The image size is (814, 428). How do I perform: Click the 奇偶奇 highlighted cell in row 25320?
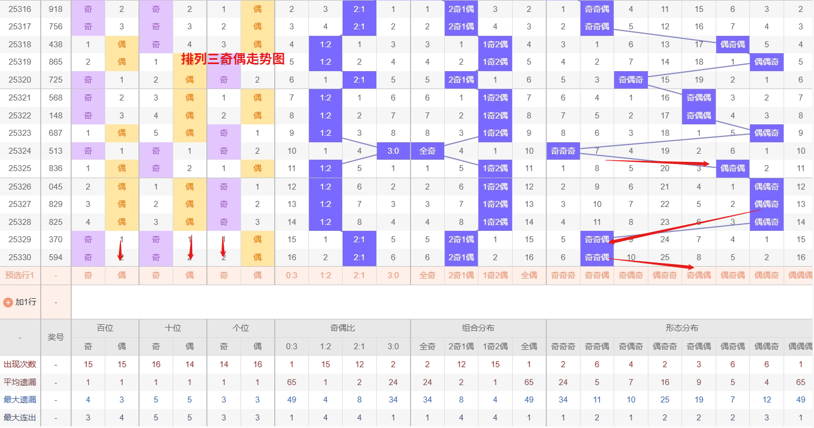click(630, 80)
